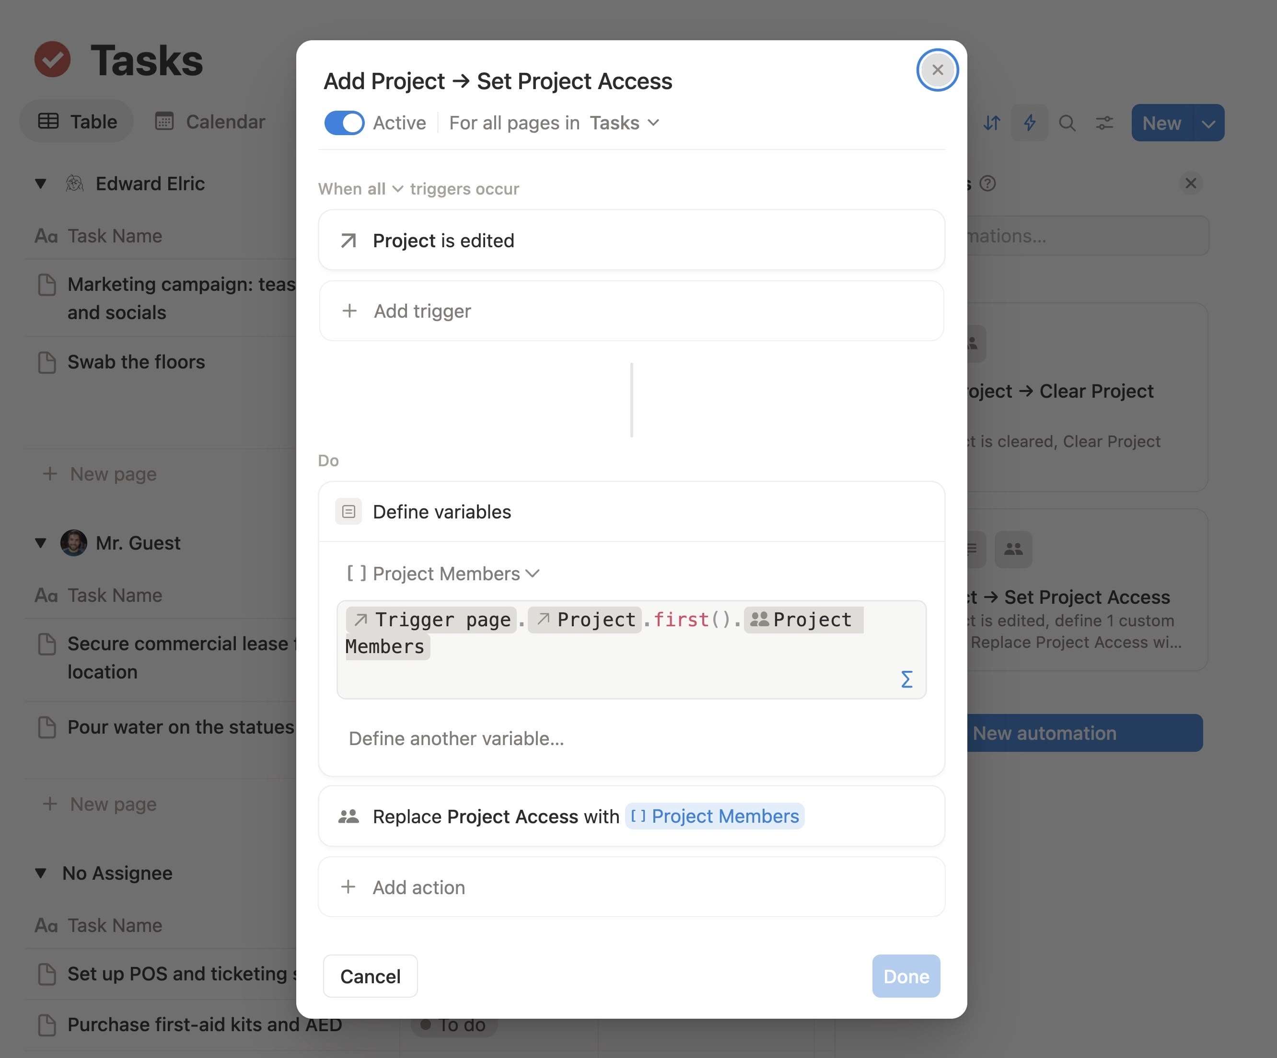This screenshot has height=1058, width=1277.
Task: Collapse the Mr. Guest group
Action: tap(41, 543)
